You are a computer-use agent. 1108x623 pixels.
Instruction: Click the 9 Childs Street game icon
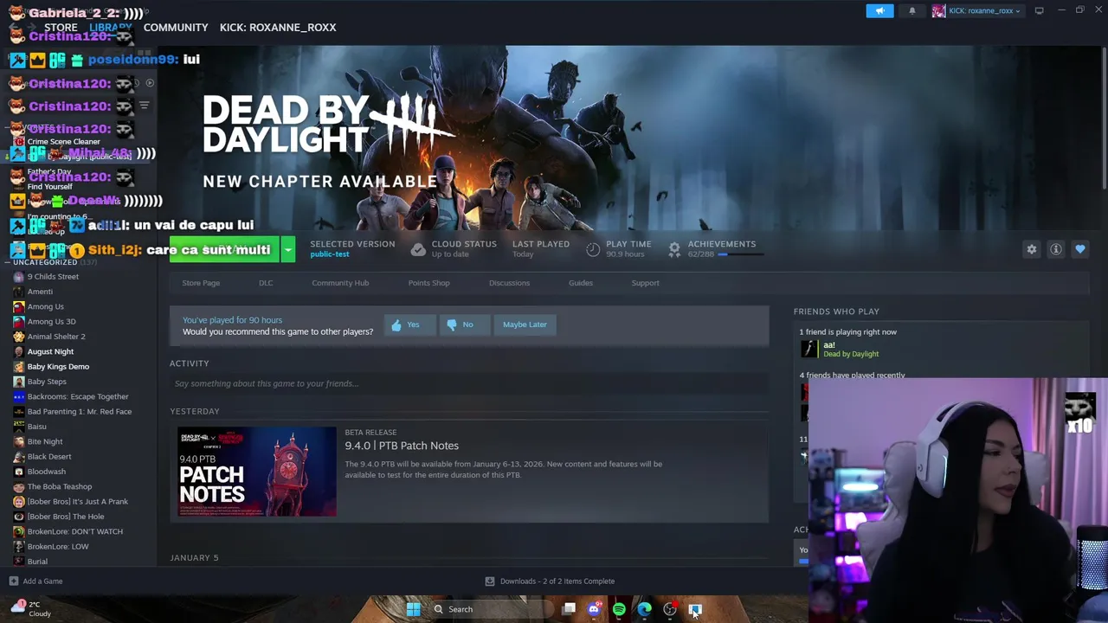[19, 277]
